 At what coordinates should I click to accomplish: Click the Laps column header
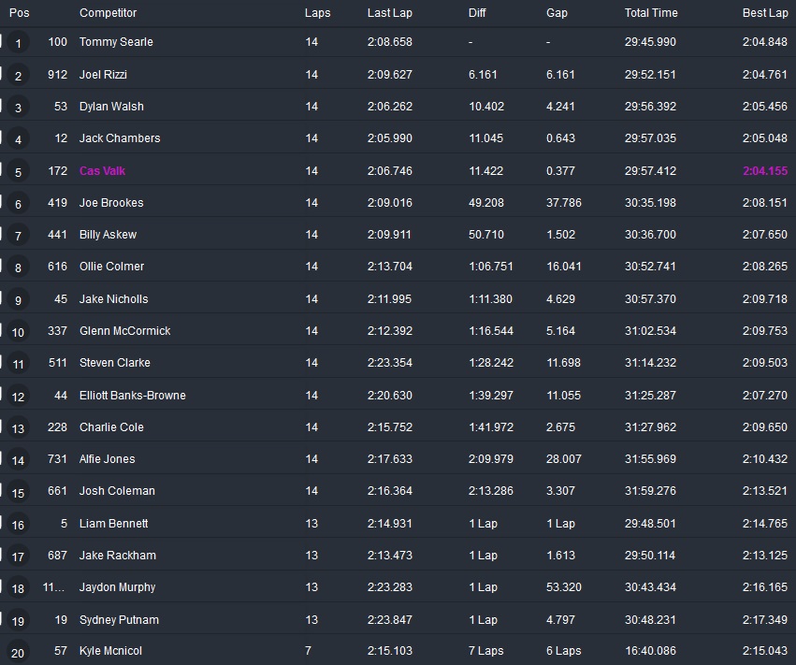point(316,13)
